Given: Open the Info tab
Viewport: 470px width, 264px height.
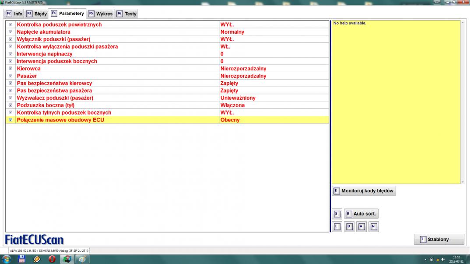Looking at the screenshot, I should point(14,14).
